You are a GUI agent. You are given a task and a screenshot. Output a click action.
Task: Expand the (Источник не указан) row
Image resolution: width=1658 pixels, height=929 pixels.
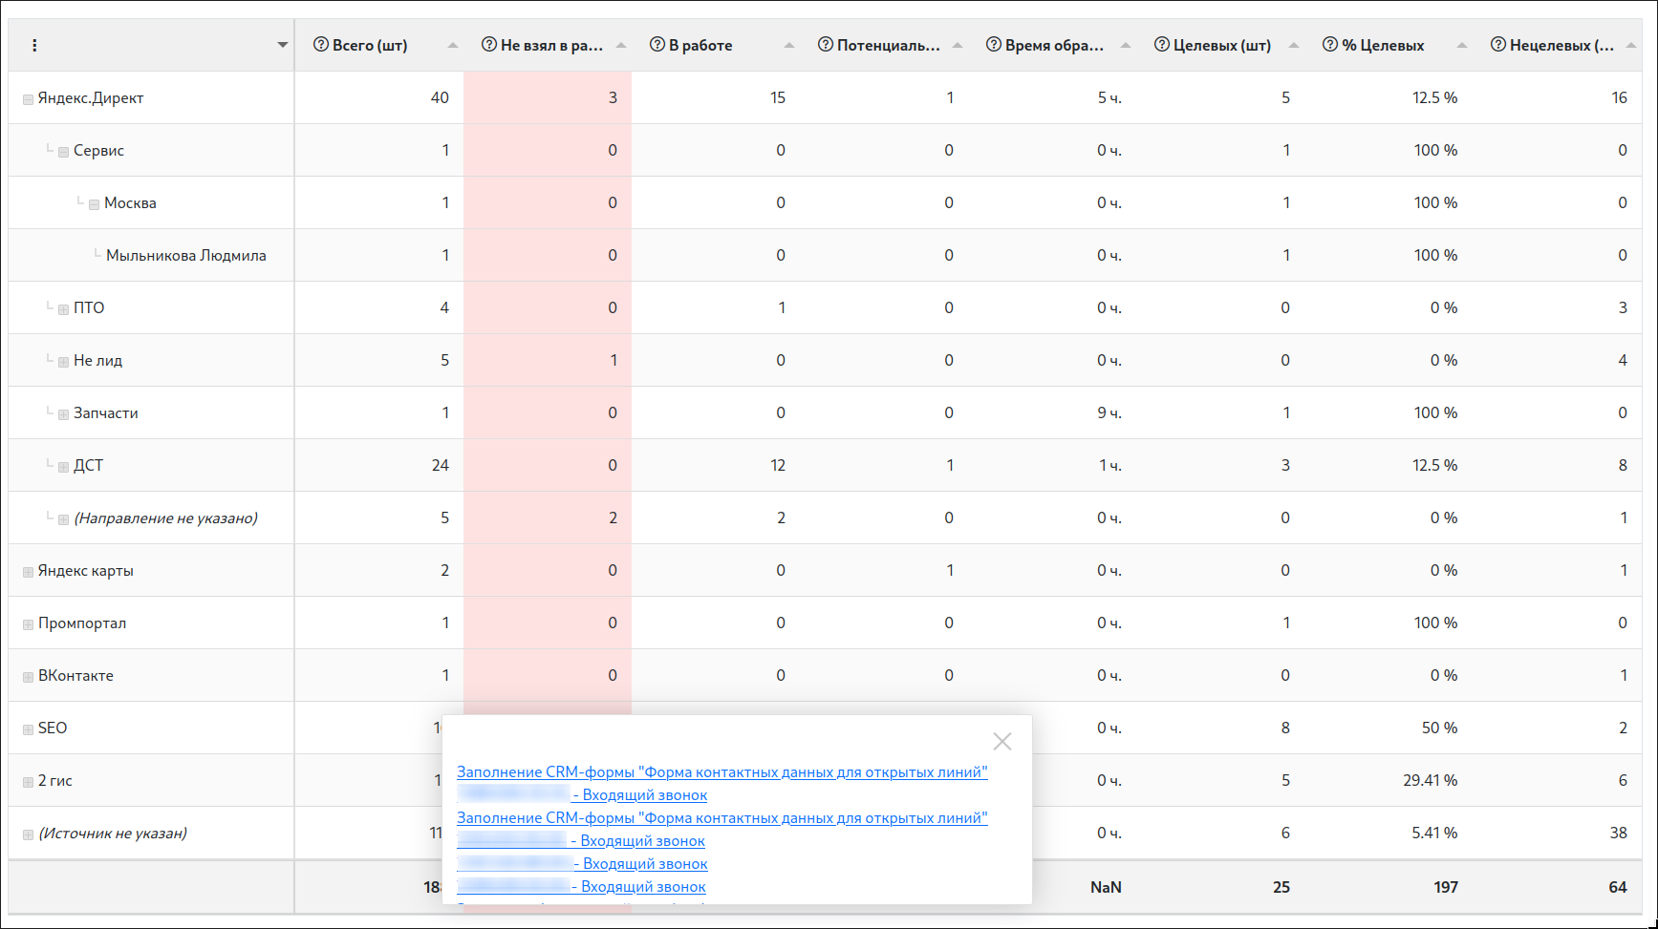tap(29, 834)
